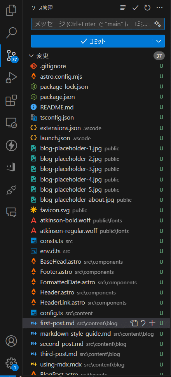Click the commit message input field

pos(92,24)
